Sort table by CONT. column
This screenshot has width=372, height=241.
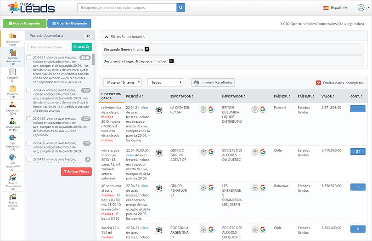point(356,96)
